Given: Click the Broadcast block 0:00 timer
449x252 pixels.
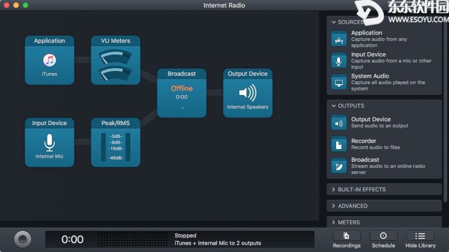Looking at the screenshot, I should pos(182,97).
